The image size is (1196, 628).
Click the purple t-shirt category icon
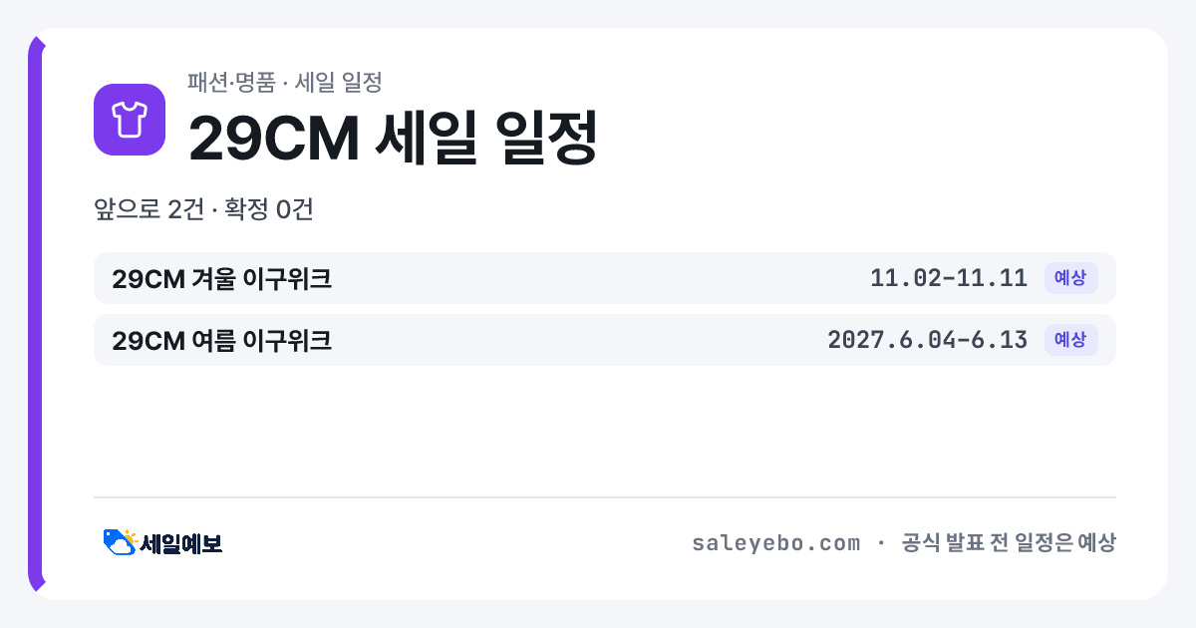coord(129,120)
